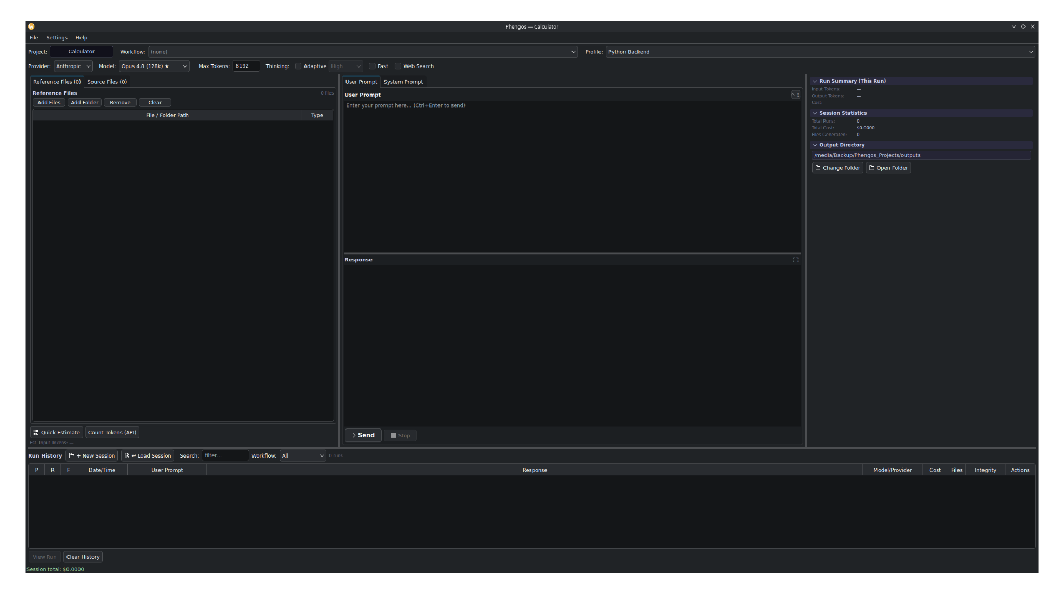Image resolution: width=1064 pixels, height=603 pixels.
Task: Open the Run History Workflow All dropdown
Action: click(x=303, y=455)
